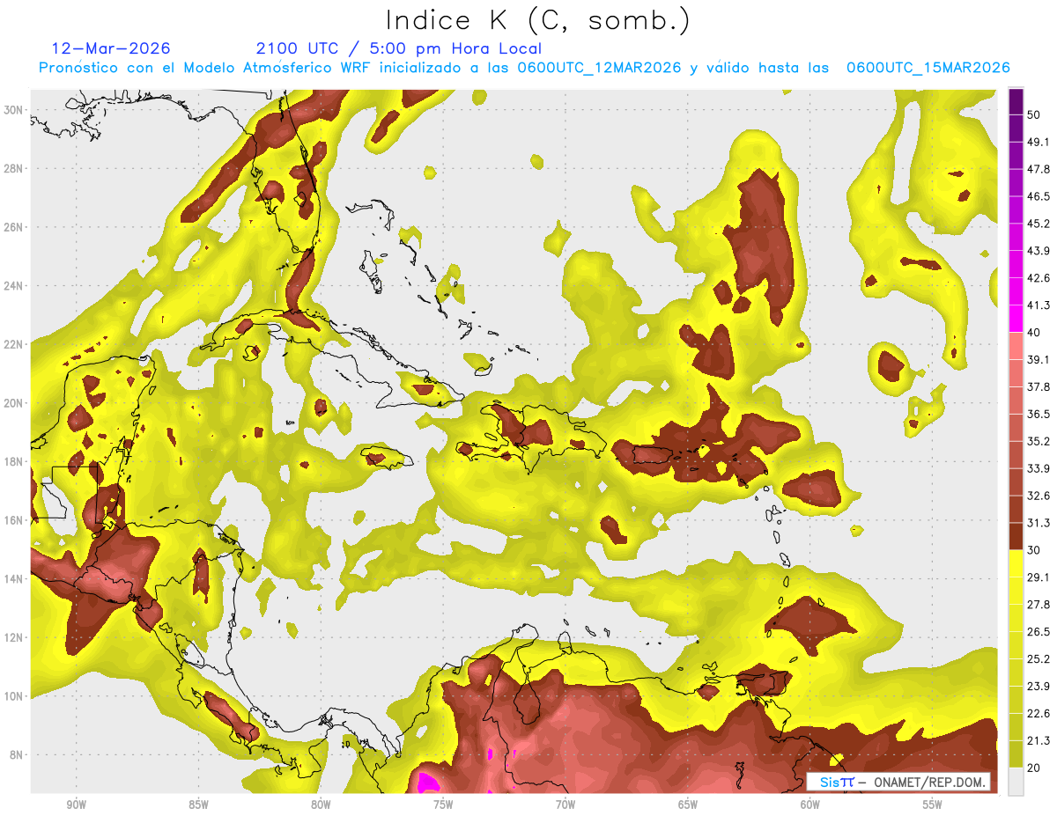Click the "24N" latitude axis label
The width and height of the screenshot is (1057, 816).
(14, 285)
